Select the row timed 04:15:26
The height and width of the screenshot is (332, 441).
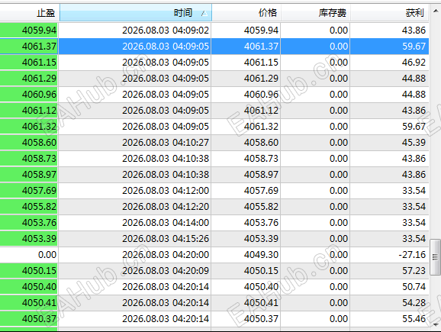click(x=214, y=239)
